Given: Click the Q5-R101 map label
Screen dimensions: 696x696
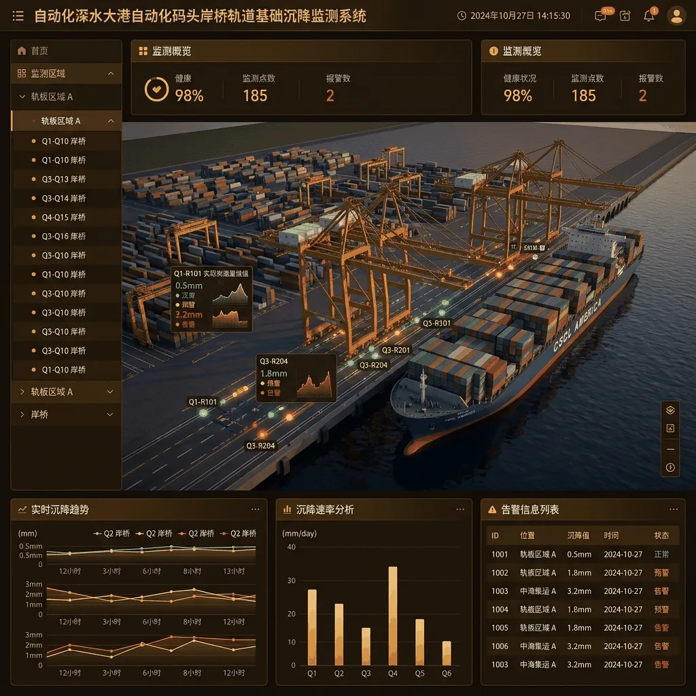Looking at the screenshot, I should 436,323.
